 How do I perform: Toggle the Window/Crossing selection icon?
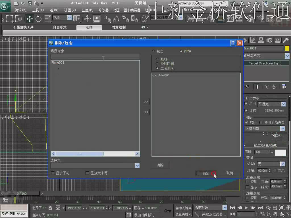[19, 18]
